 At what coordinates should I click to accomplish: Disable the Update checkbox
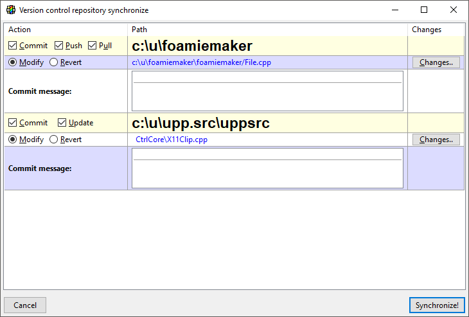tap(62, 123)
